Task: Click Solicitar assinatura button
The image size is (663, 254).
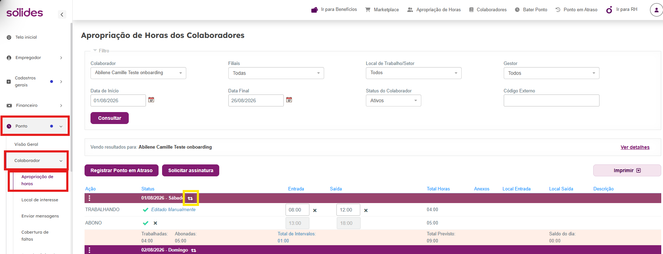Action: pyautogui.click(x=190, y=170)
